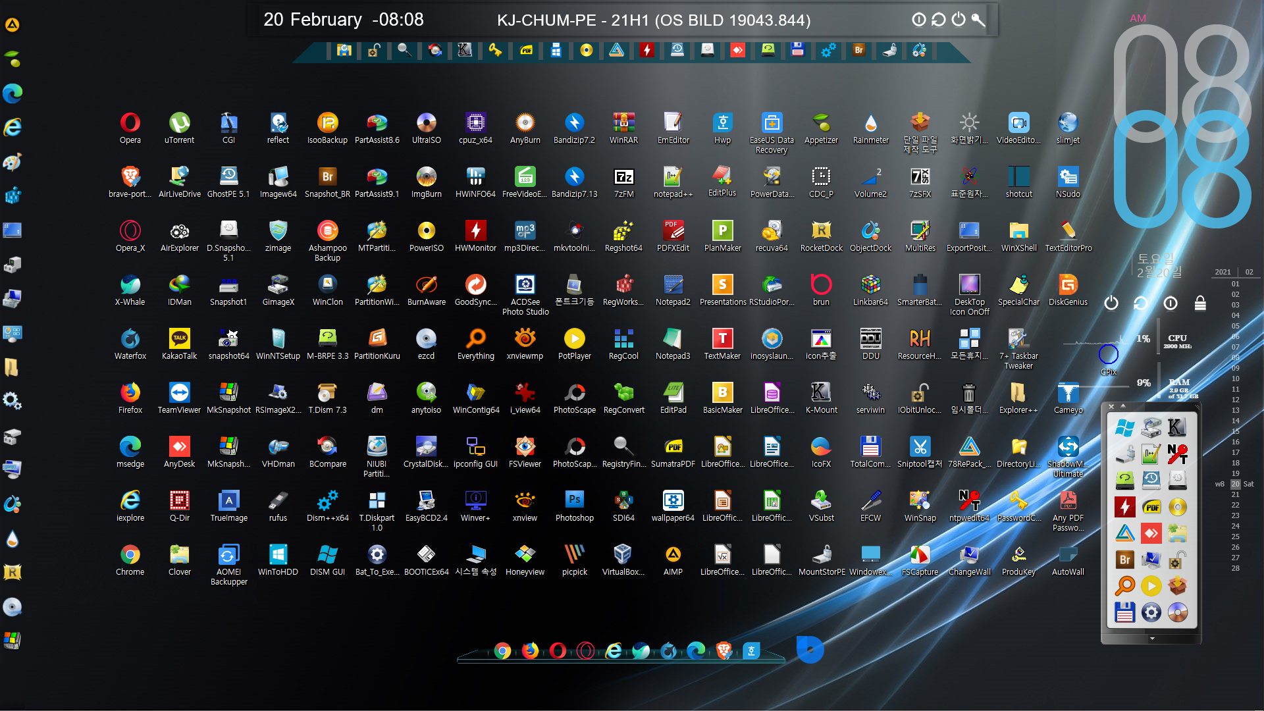Open Chrome in the bottom dock

[502, 651]
